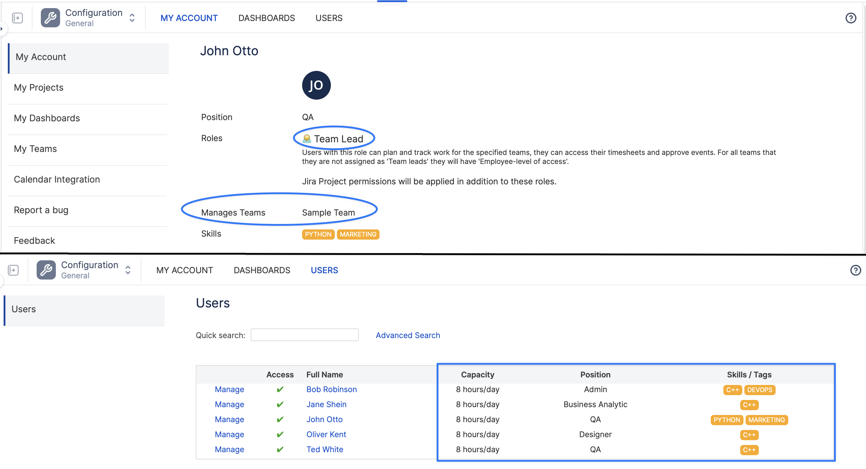Viewport: 866px width, 469px height.
Task: Click the top Configuration wrench icon
Action: click(x=50, y=18)
